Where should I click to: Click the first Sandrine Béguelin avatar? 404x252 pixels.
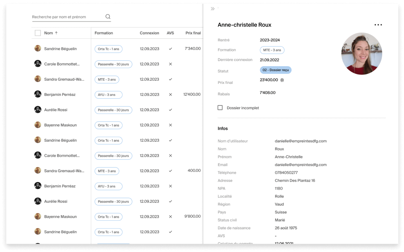38,48
